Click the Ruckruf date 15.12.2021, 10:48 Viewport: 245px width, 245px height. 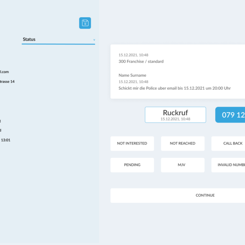pyautogui.click(x=175, y=119)
